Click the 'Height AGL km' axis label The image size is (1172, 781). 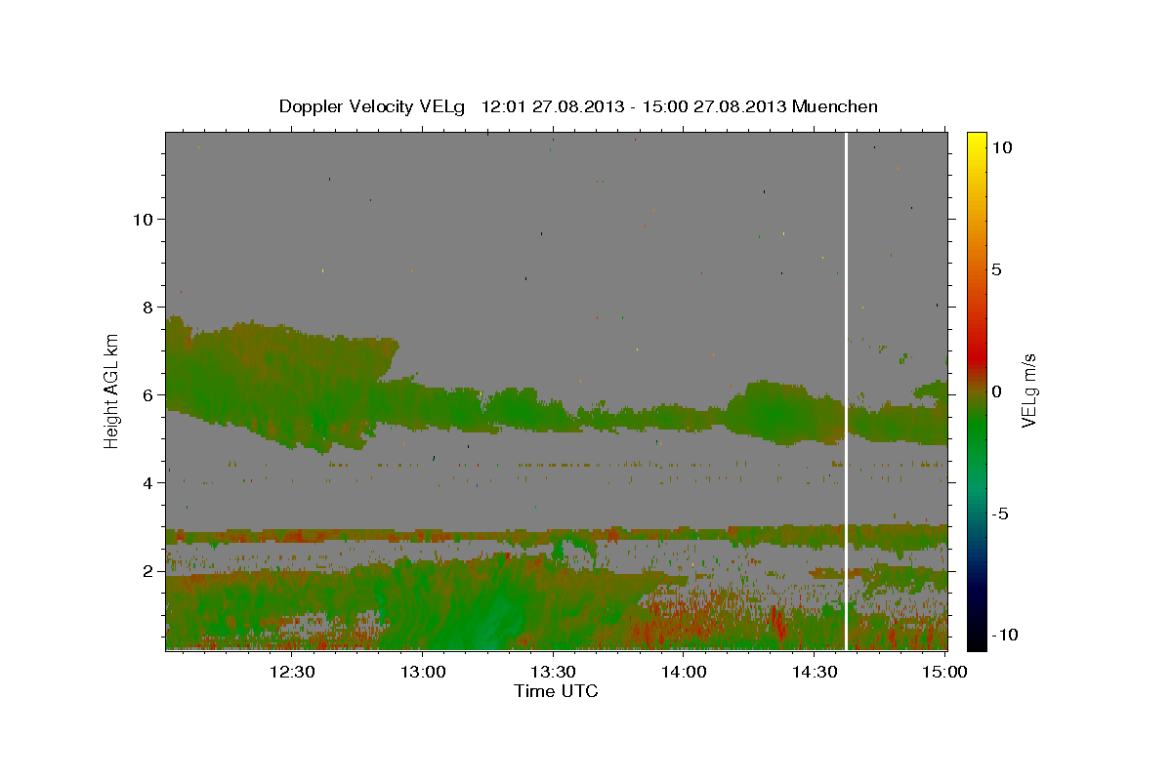pyautogui.click(x=112, y=390)
